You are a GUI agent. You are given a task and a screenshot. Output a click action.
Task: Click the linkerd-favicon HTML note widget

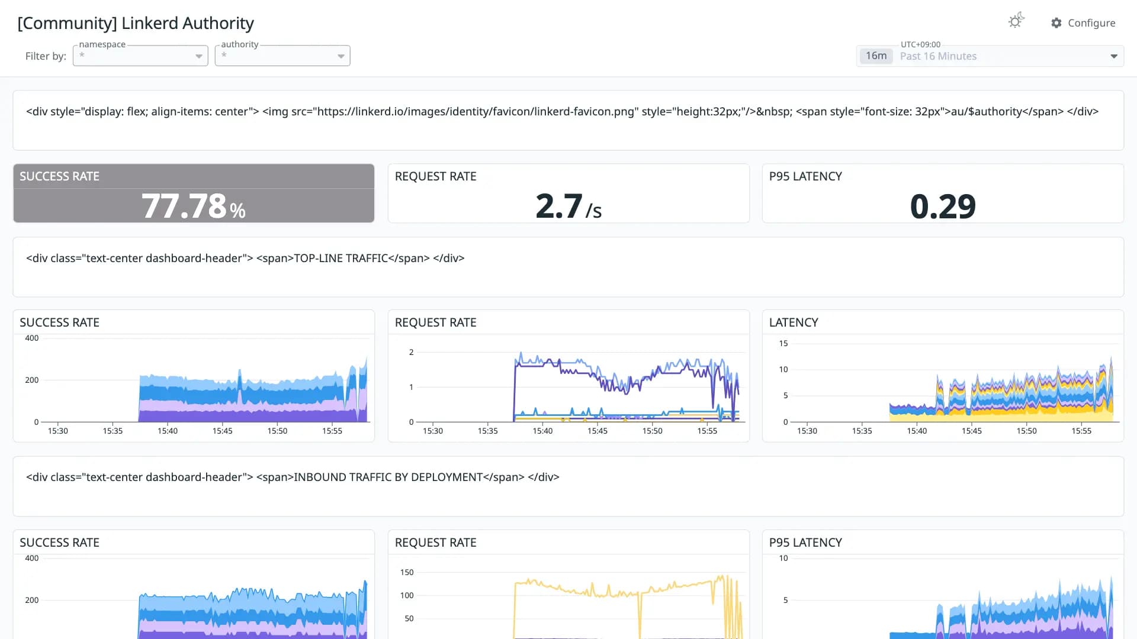click(x=568, y=120)
